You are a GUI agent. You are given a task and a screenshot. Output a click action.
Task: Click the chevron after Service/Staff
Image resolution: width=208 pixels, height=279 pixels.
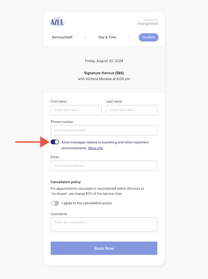point(85,37)
